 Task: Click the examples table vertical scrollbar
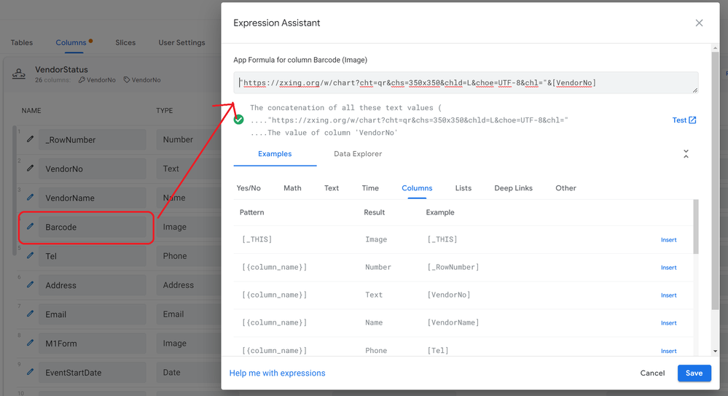point(695,227)
